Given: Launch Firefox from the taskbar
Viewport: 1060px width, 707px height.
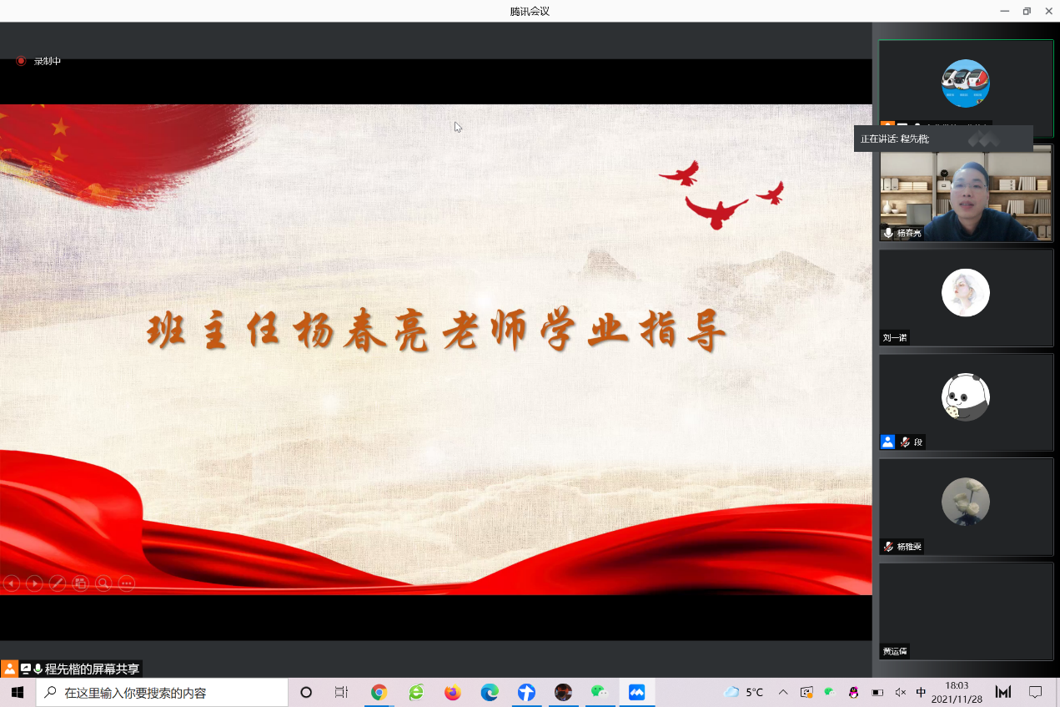Looking at the screenshot, I should [x=453, y=692].
